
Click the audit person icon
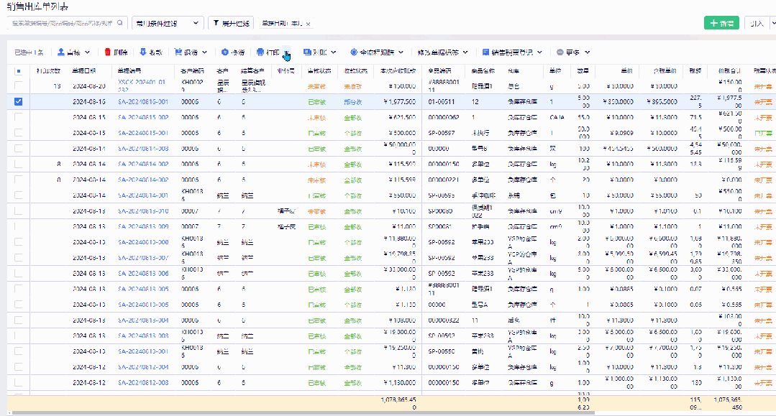coord(61,52)
